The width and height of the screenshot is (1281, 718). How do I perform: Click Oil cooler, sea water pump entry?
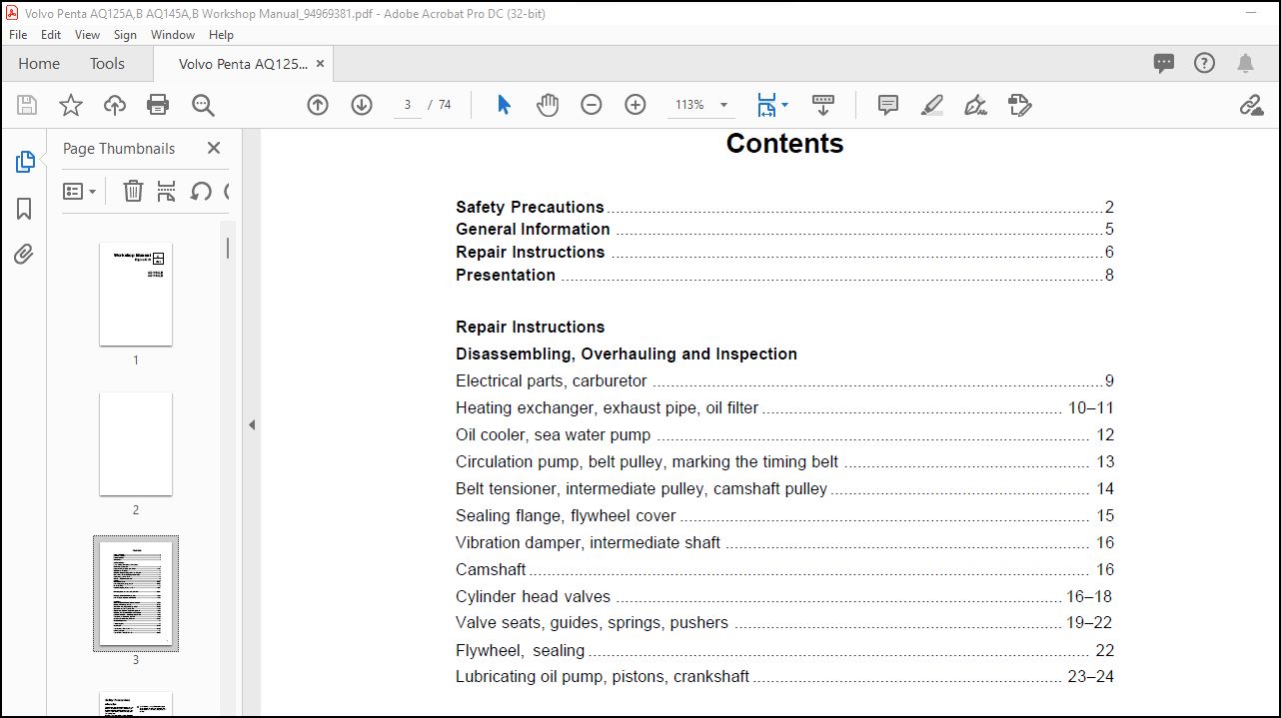click(784, 434)
